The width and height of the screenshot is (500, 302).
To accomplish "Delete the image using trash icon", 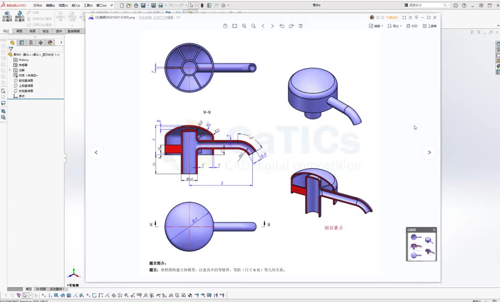I will (300, 26).
